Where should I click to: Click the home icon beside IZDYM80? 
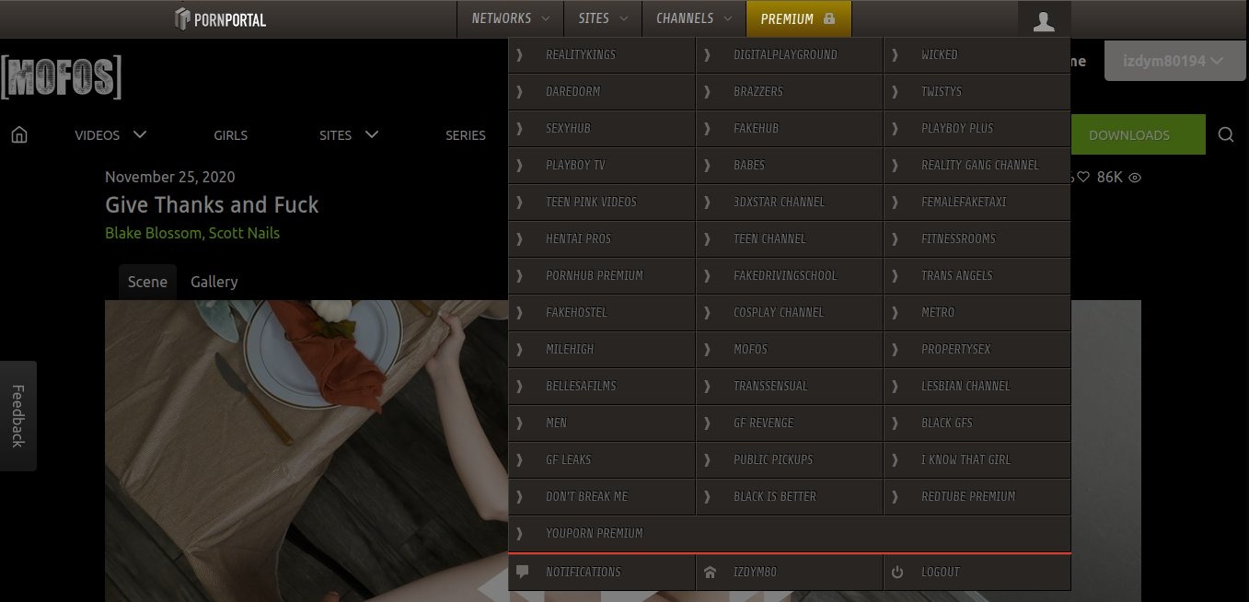click(710, 572)
